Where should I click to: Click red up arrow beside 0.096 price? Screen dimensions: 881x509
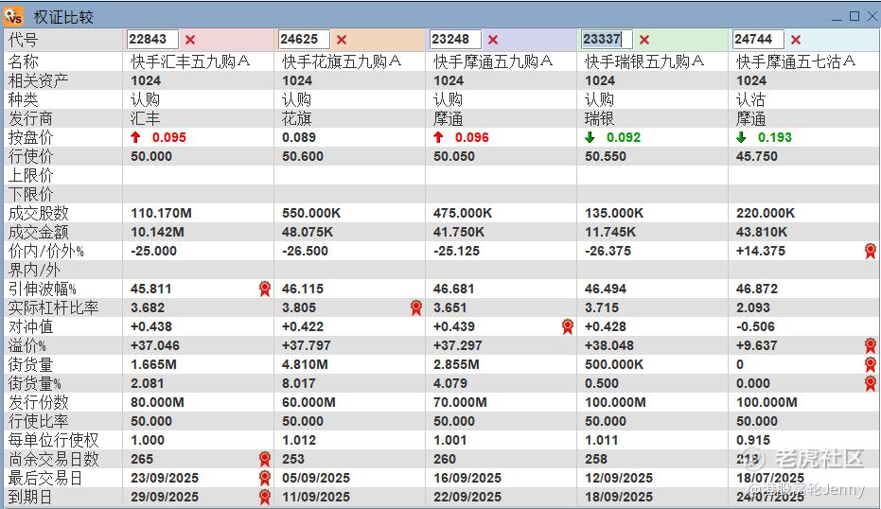coord(438,137)
